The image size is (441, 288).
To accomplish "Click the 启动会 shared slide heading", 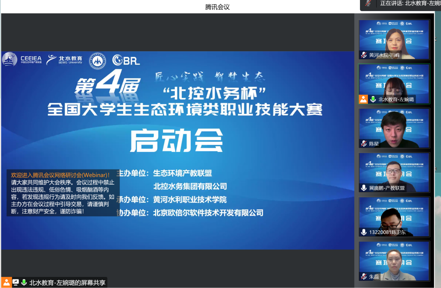I will (x=176, y=141).
